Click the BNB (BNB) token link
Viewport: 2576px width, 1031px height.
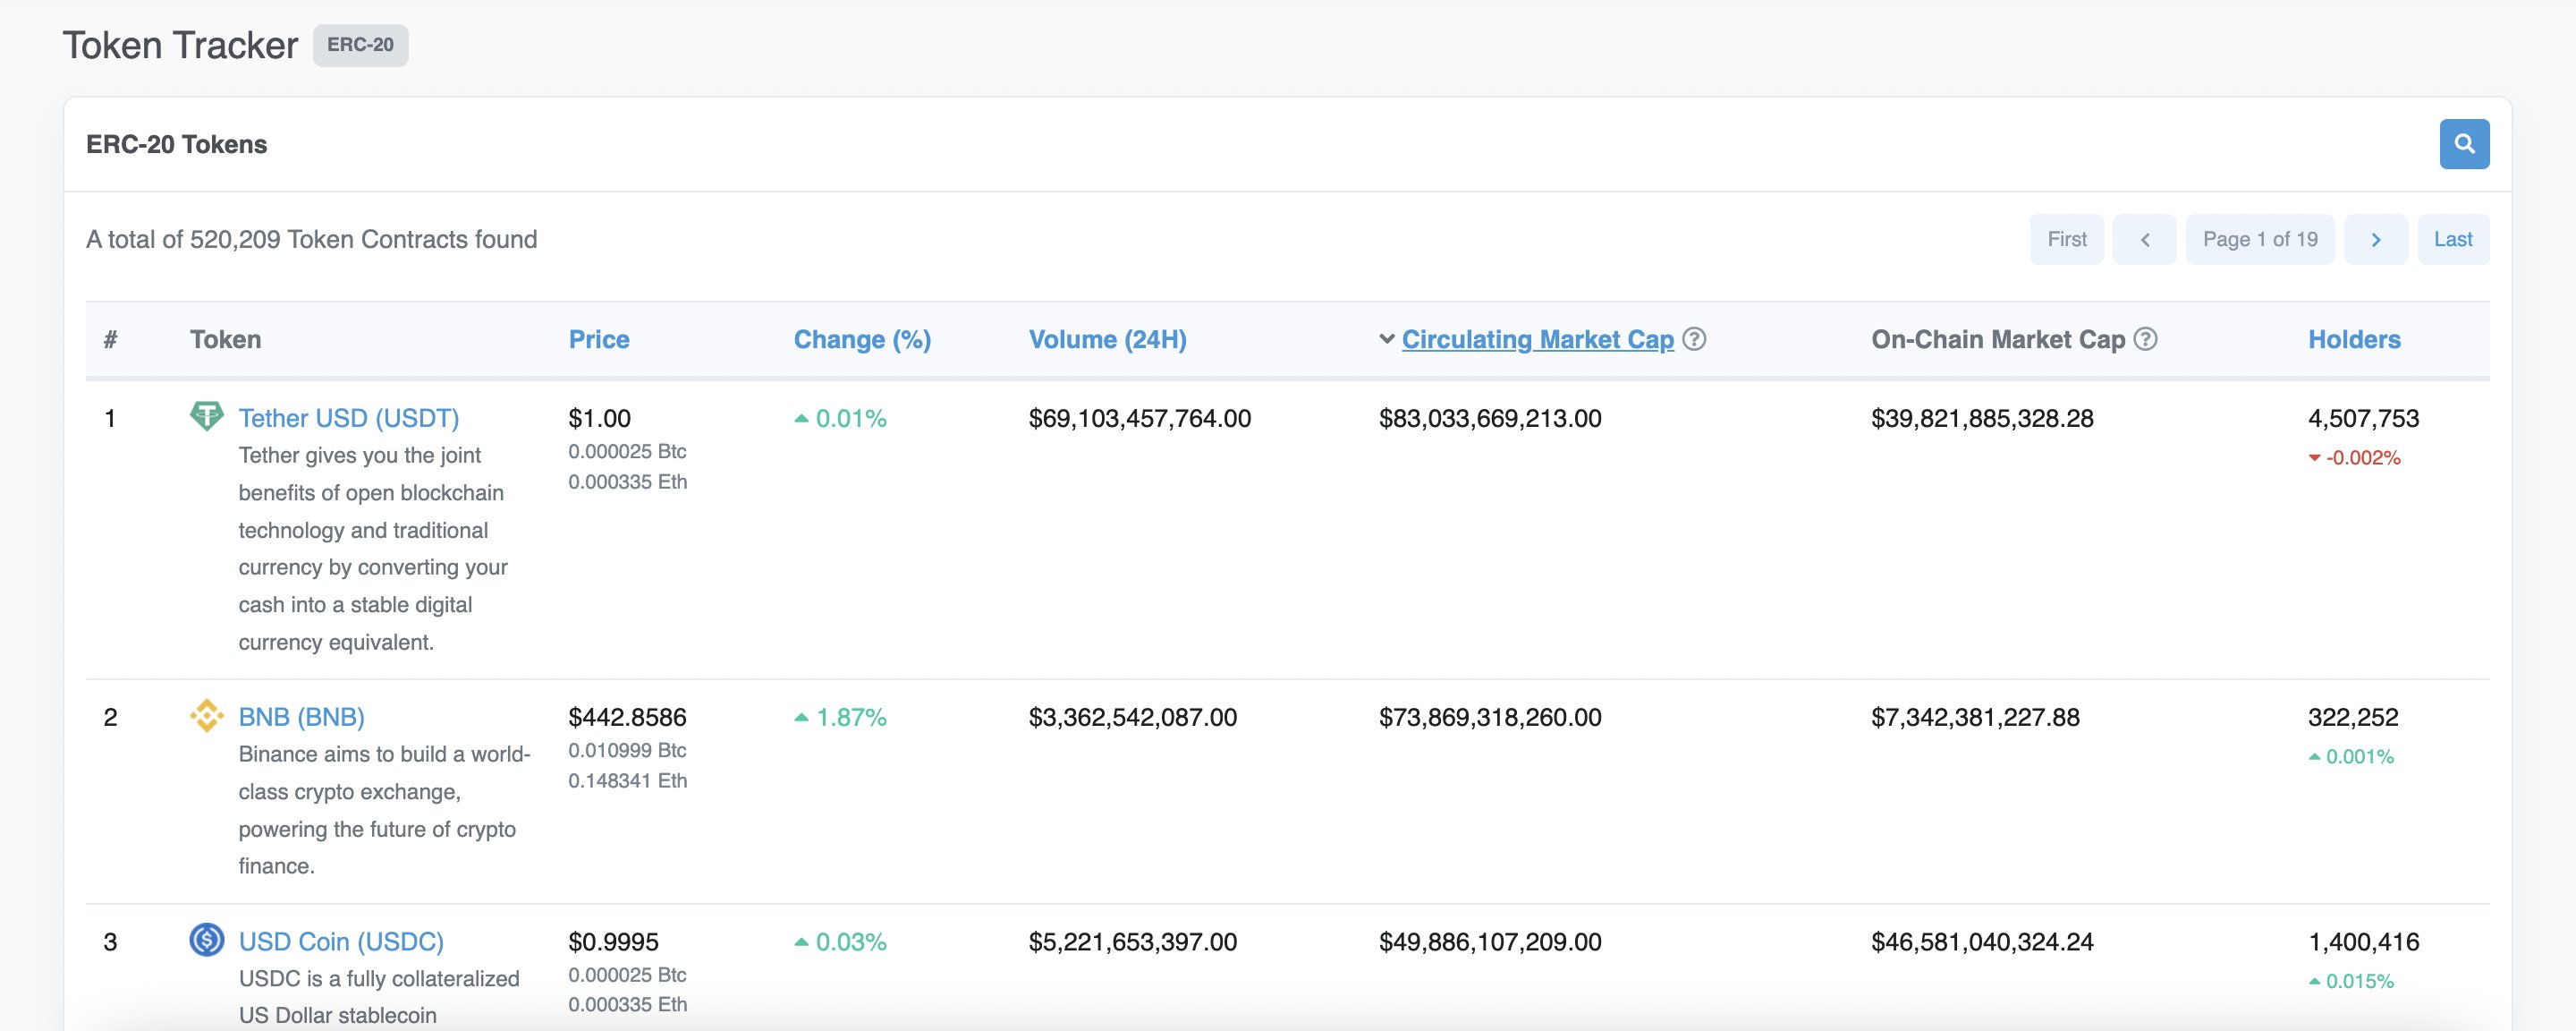point(301,715)
